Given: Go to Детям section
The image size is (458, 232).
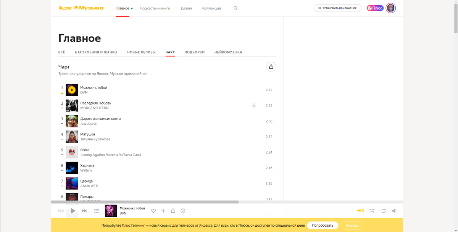Looking at the screenshot, I should (186, 8).
